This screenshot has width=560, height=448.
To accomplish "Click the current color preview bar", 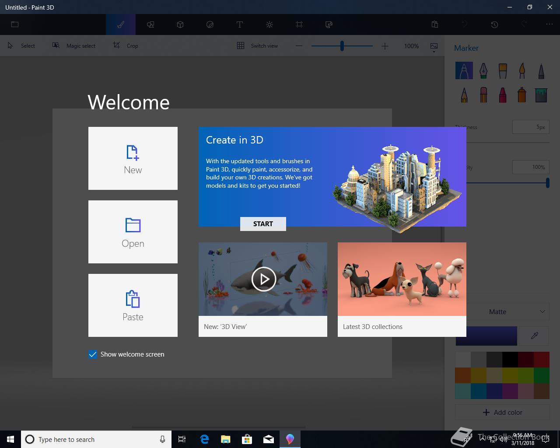I will click(x=486, y=336).
